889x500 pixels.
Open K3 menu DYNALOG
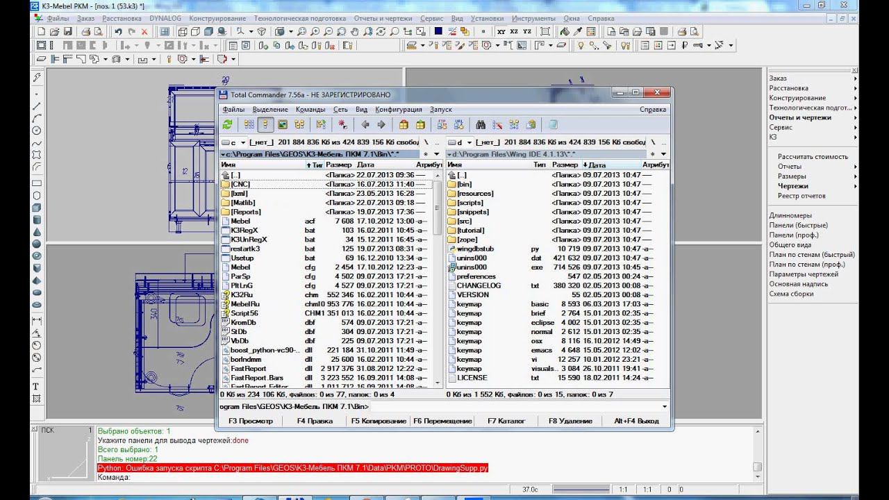click(165, 18)
